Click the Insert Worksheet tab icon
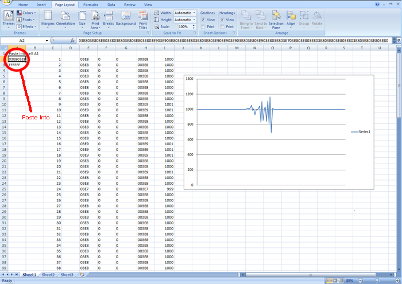Viewport: 402px width, 284px height. pyautogui.click(x=82, y=275)
